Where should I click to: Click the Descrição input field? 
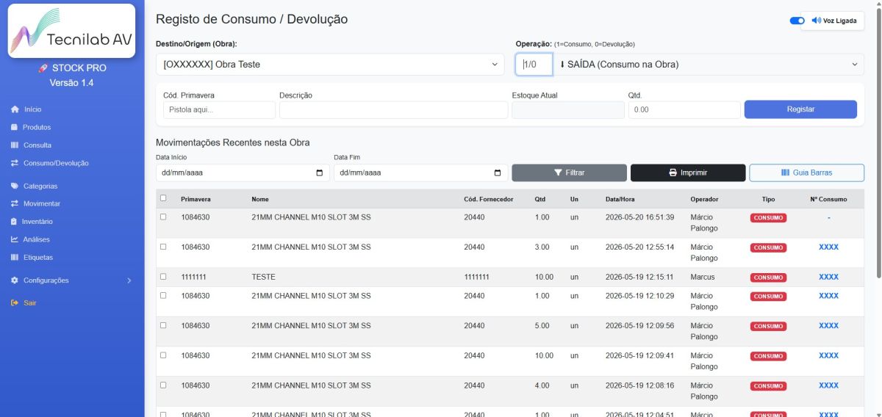coord(393,109)
